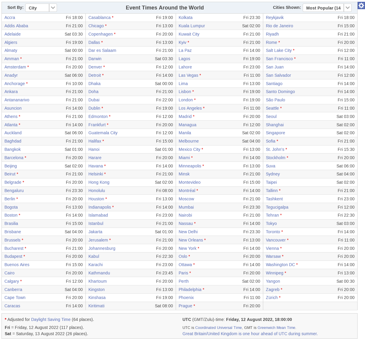Click the Washington DC link
This screenshot has height=339, width=365.
[x=280, y=265]
